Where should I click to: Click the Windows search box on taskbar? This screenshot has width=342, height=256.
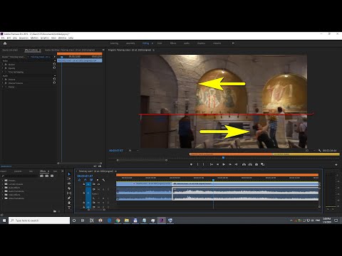(x=39, y=220)
